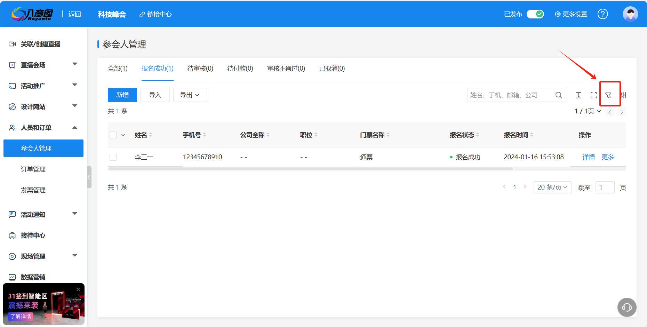Click inside the 跳至 page input field
This screenshot has height=327, width=647.
605,187
